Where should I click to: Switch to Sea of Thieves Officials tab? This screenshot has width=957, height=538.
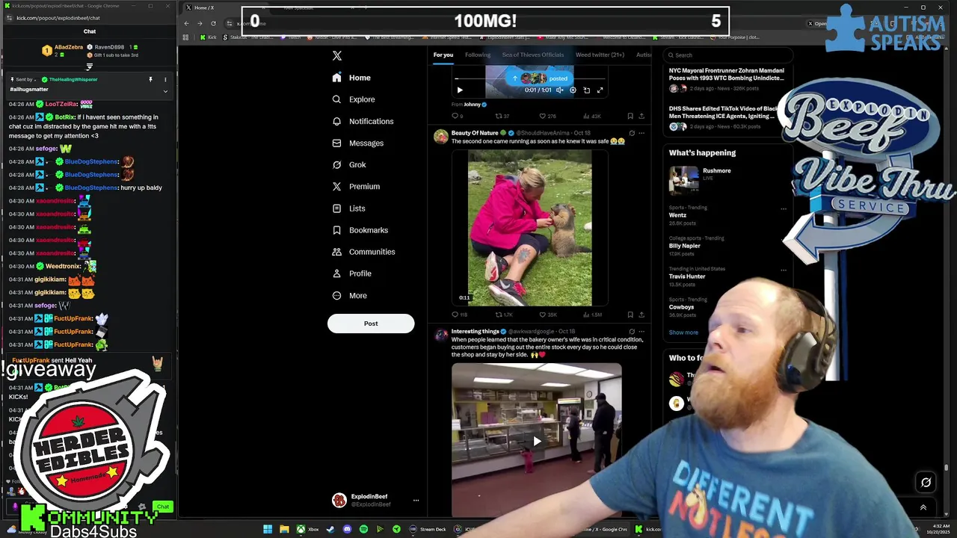coord(533,55)
